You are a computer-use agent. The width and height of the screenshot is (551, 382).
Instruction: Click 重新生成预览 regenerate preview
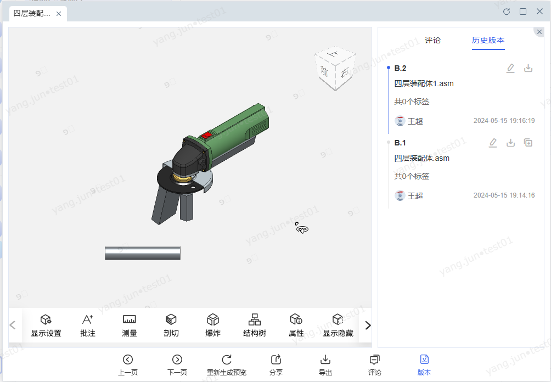pos(227,365)
